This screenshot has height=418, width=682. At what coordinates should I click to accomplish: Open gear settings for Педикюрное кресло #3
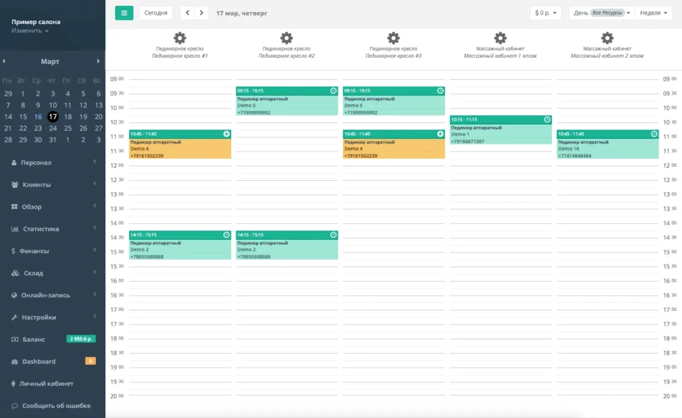(393, 38)
